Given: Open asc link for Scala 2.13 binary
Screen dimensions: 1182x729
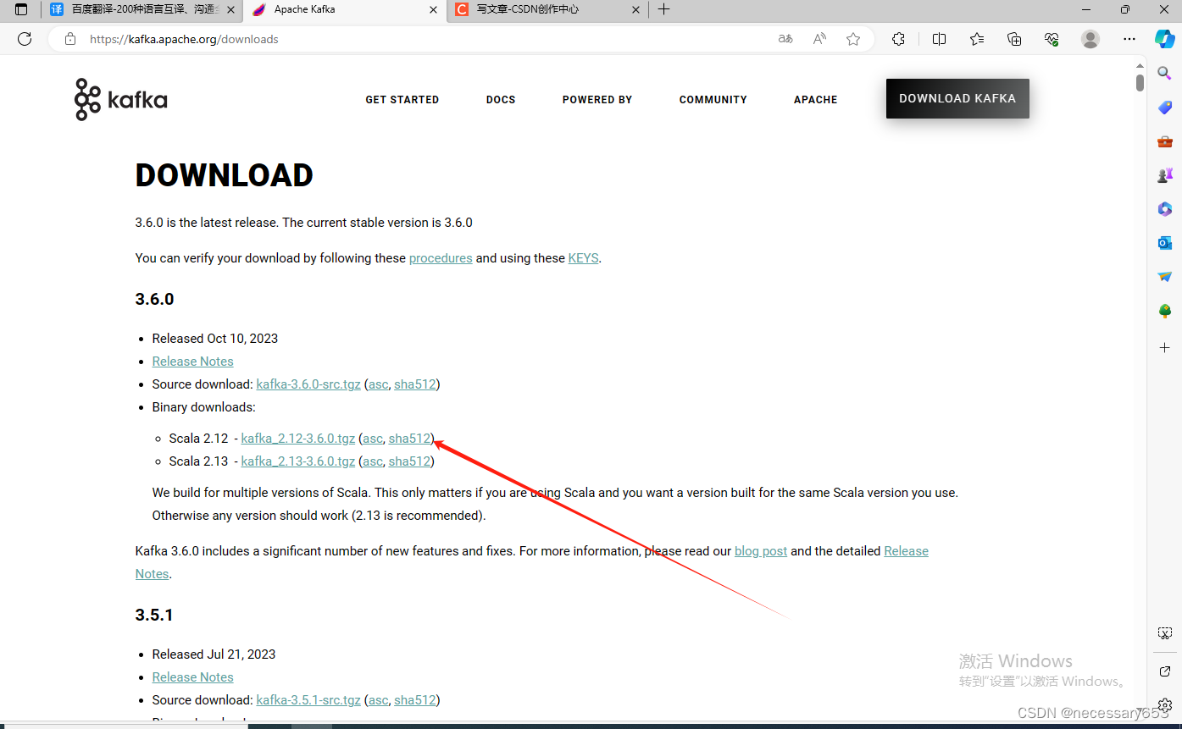Looking at the screenshot, I should click(373, 461).
